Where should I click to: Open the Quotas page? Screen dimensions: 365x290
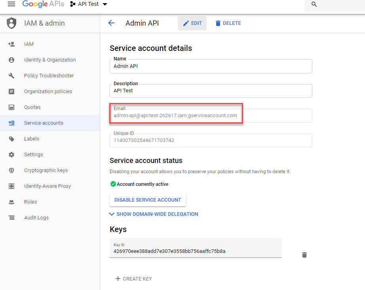(32, 107)
